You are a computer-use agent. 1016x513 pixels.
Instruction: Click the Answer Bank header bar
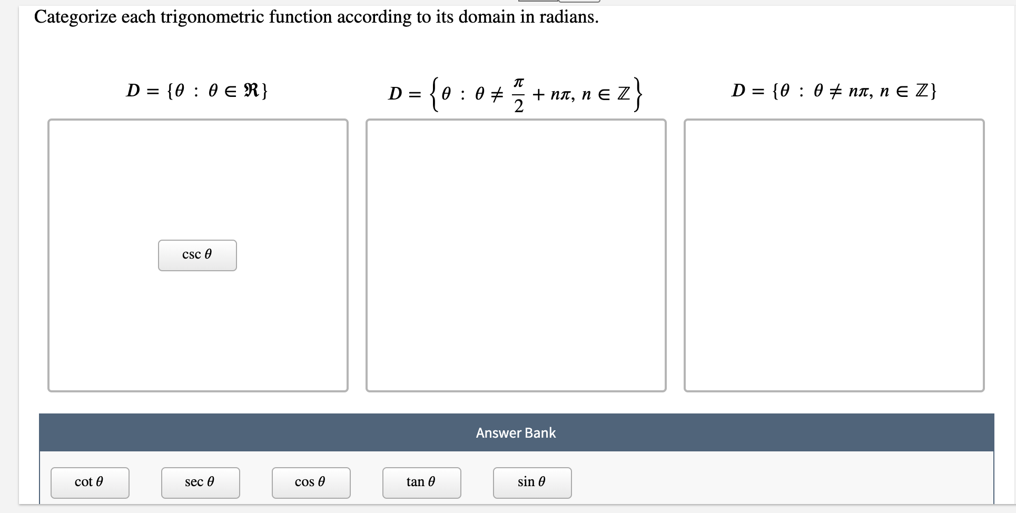pos(515,432)
